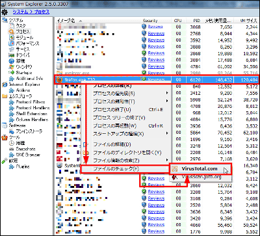The width and height of the screenshot is (260, 236).
Task: Click the エクスプローラ folder icon
Action: 5,96
